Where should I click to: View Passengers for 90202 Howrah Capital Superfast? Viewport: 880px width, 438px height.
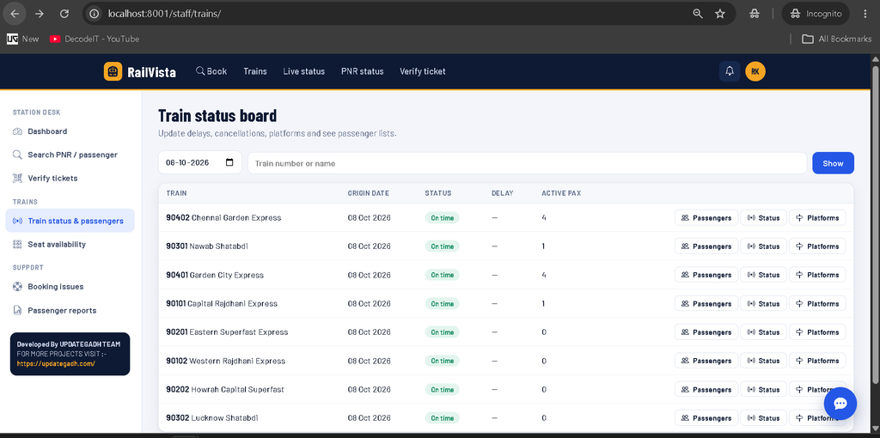[x=706, y=389]
